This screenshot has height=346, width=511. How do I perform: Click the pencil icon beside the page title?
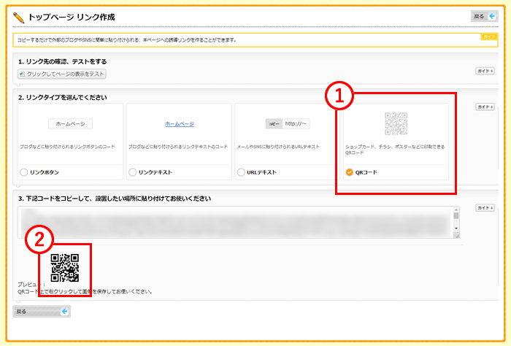[x=18, y=18]
